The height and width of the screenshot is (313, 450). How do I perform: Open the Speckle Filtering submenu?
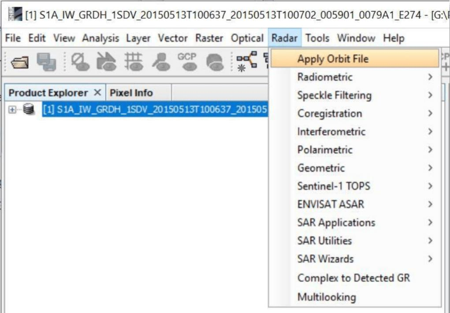(355, 95)
